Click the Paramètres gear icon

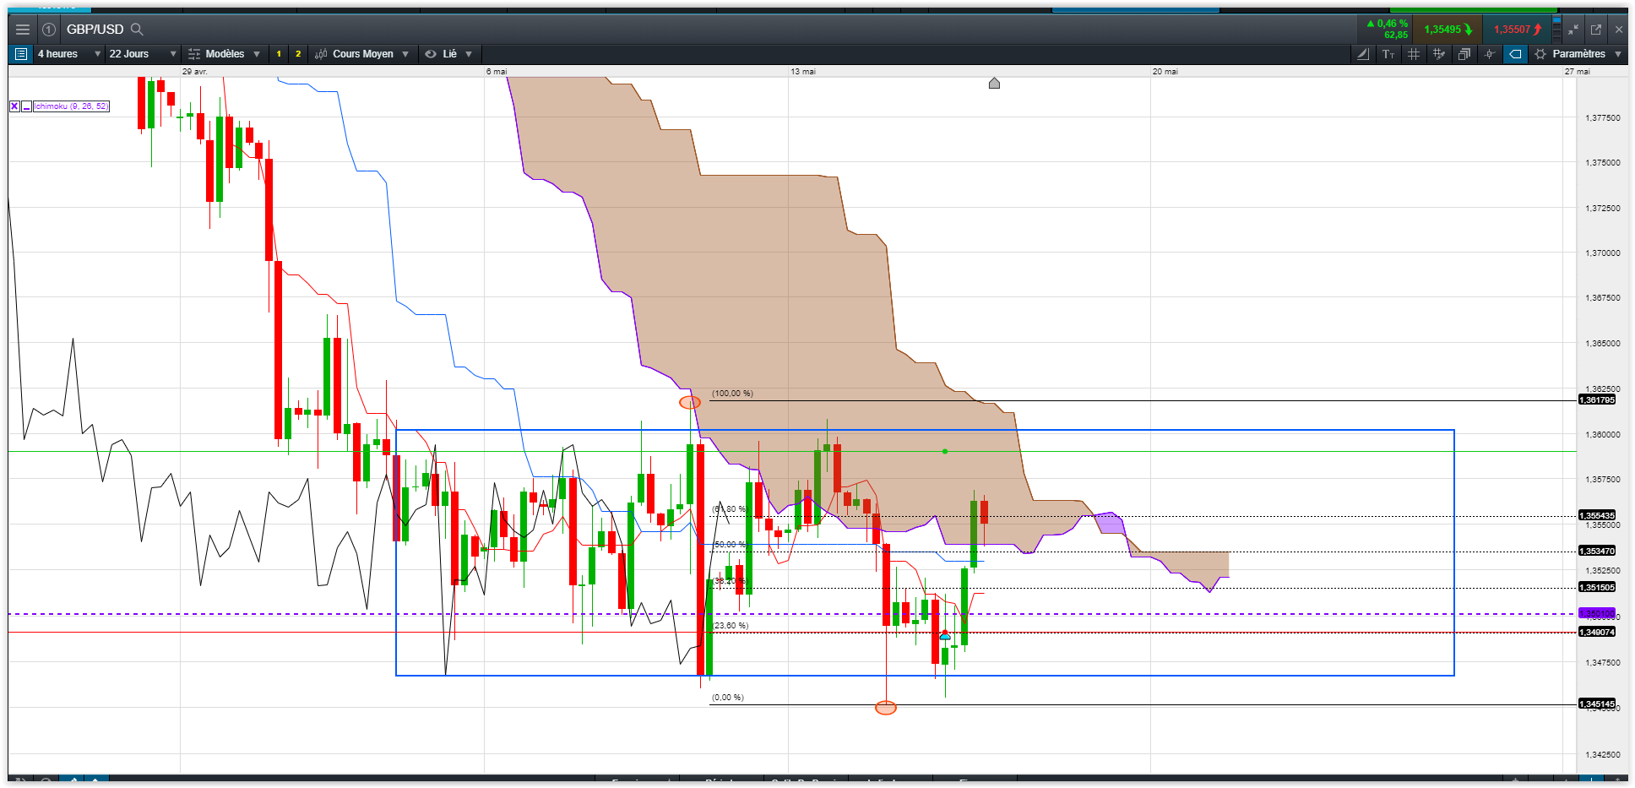tap(1540, 54)
